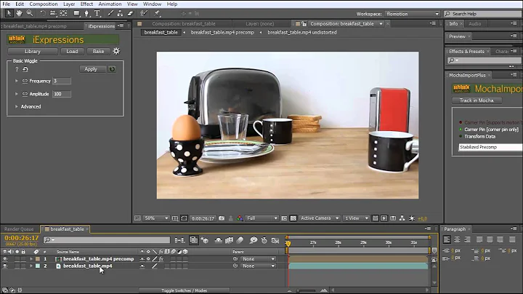Take a snapshot with camera icon

coord(222,218)
